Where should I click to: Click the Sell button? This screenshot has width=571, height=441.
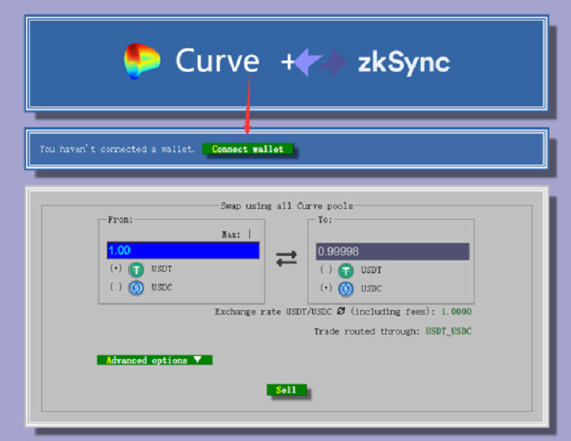287,390
